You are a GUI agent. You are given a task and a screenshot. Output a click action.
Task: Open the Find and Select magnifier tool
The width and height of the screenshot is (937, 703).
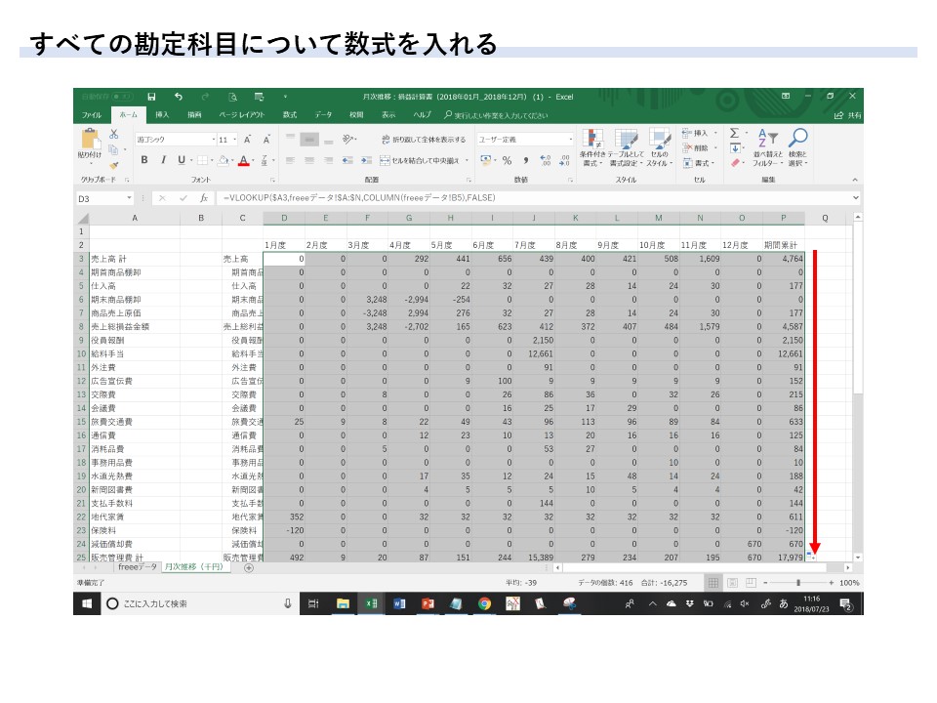coord(798,138)
